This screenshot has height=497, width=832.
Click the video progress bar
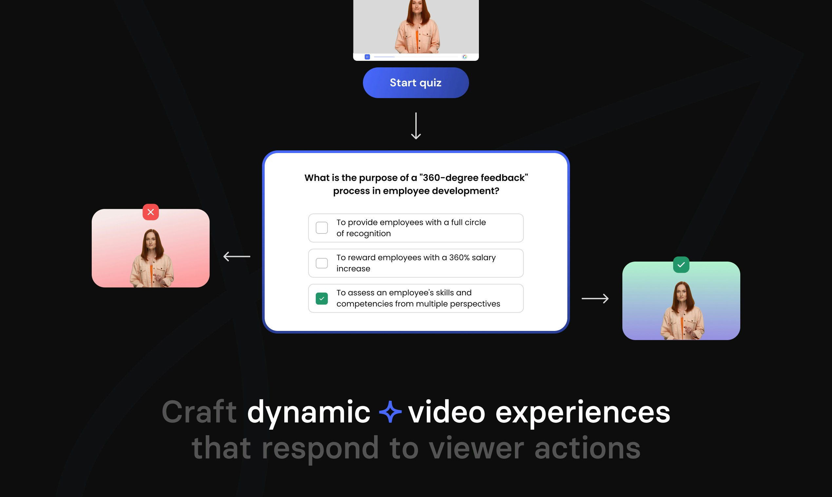click(x=416, y=57)
